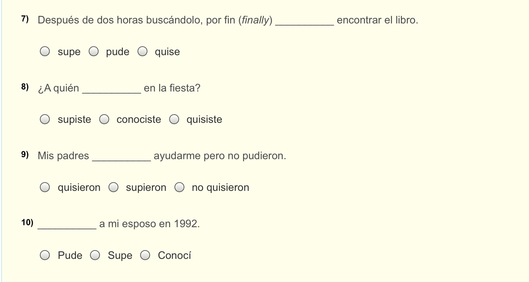Choose the 'supieron' radio button
Screen dimensions: 529x282
[x=114, y=187]
